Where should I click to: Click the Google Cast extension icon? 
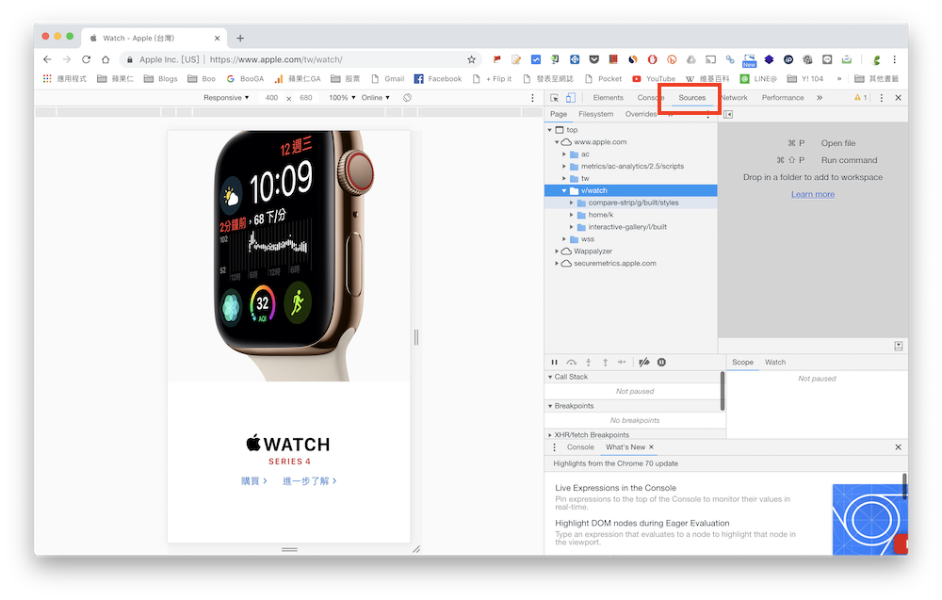tap(710, 59)
